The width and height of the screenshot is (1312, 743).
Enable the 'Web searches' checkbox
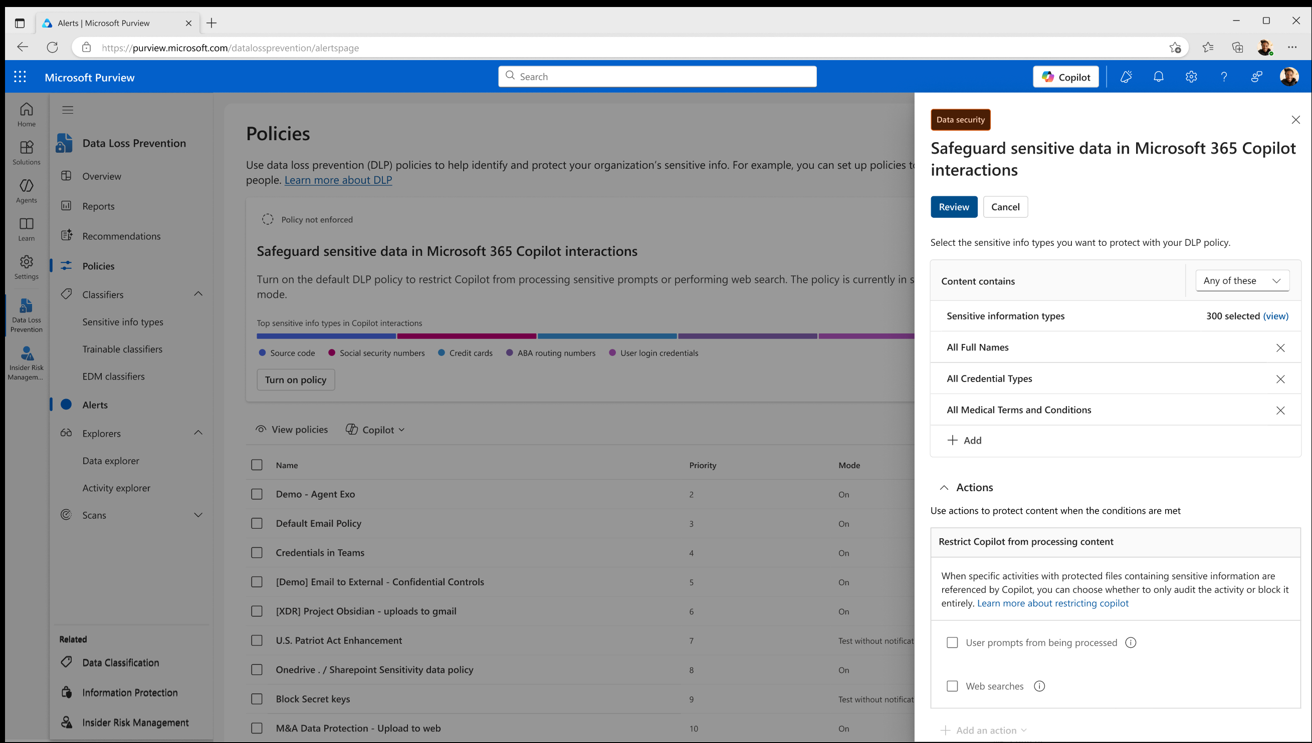(x=952, y=686)
